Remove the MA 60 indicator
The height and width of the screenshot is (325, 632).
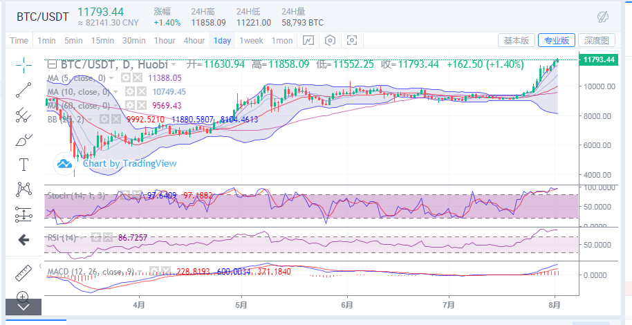(x=140, y=106)
